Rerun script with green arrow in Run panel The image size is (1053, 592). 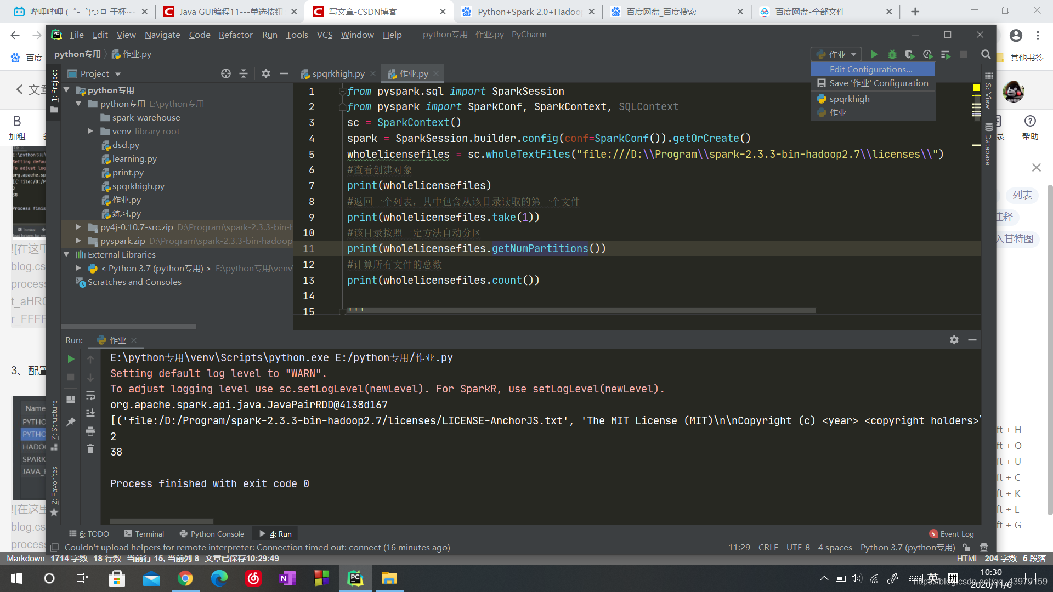point(71,359)
